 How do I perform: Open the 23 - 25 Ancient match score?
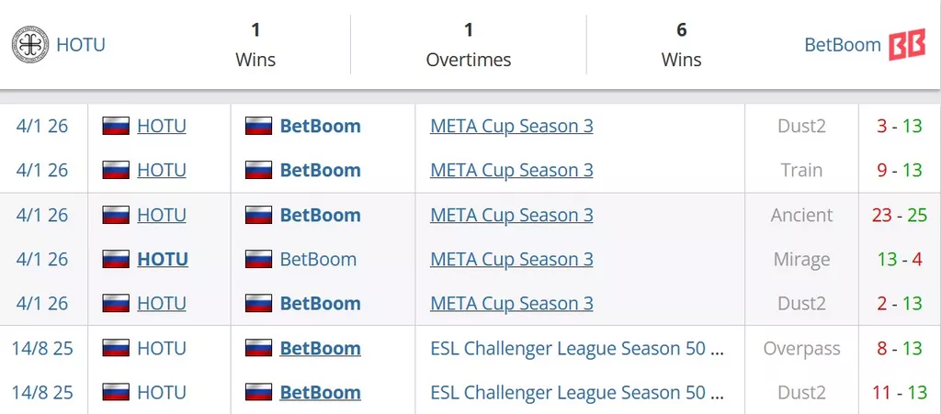click(x=900, y=216)
